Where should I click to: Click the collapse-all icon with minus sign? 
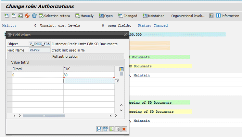(x=14, y=16)
